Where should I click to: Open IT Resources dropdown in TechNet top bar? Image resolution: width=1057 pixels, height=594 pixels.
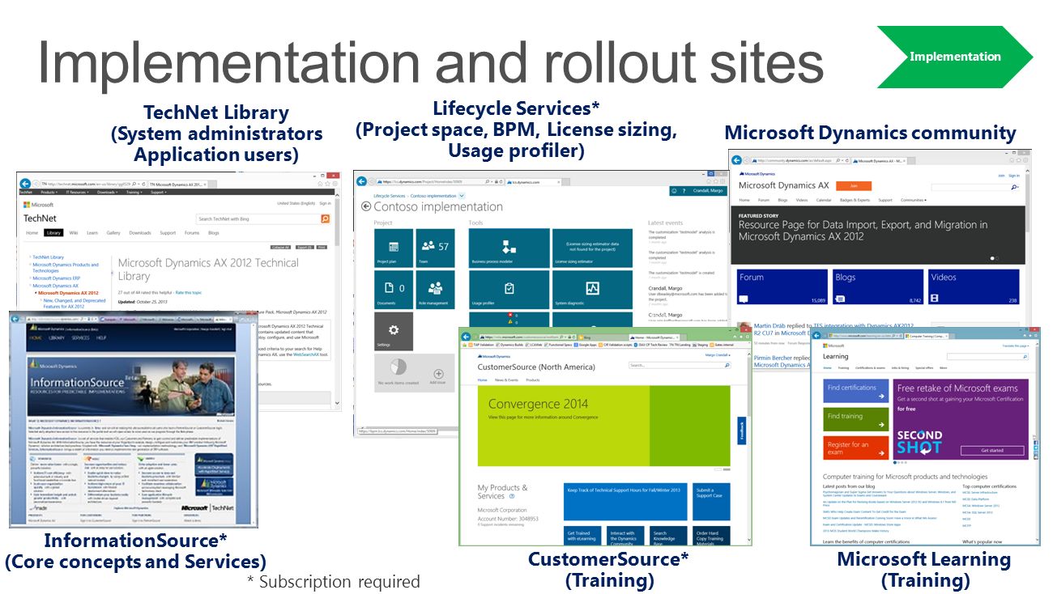[78, 193]
